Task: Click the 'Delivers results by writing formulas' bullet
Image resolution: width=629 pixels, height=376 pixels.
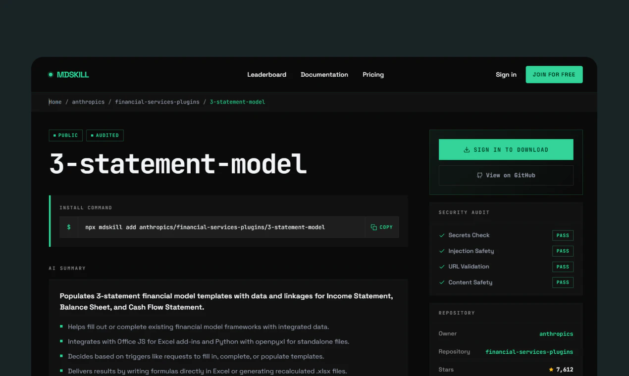Action: click(x=208, y=371)
